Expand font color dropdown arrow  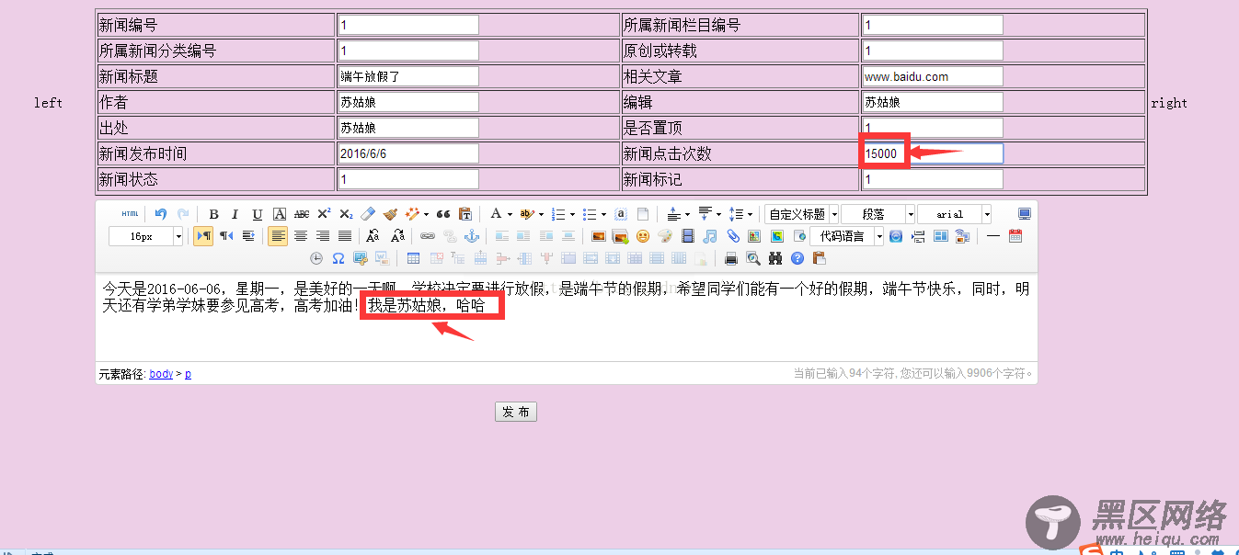coord(510,214)
